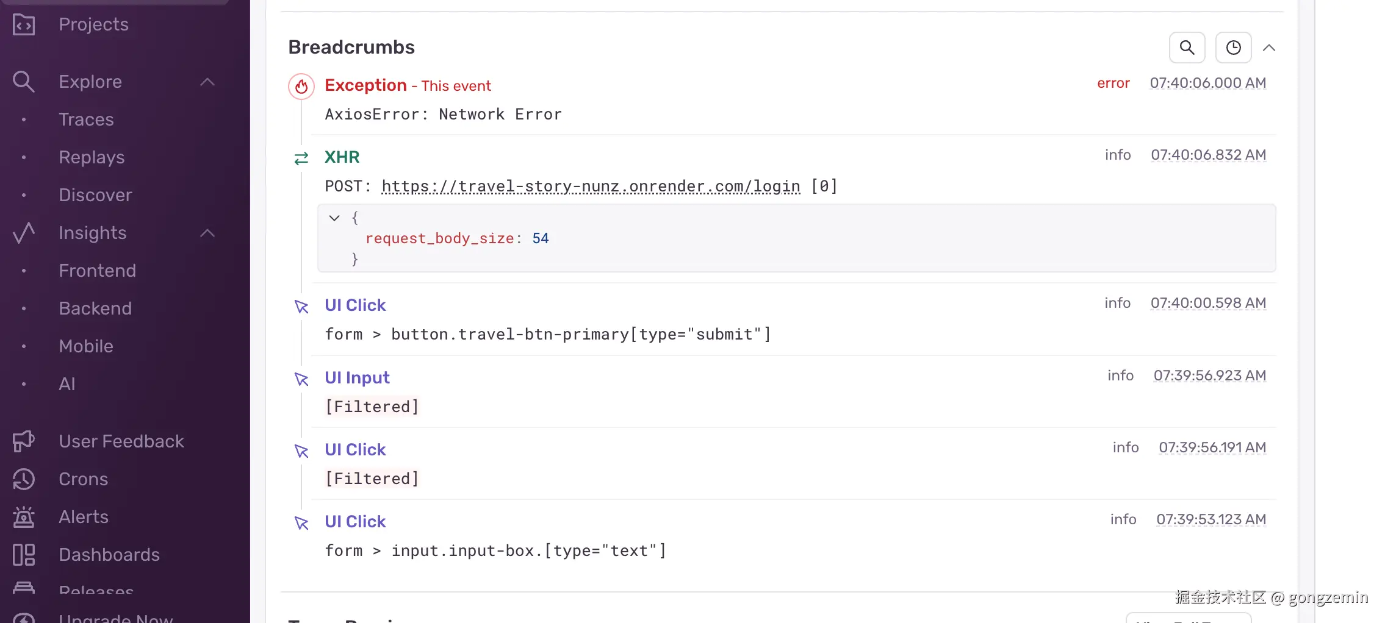The width and height of the screenshot is (1385, 623).
Task: Open Alerts siren icon
Action: (x=23, y=517)
